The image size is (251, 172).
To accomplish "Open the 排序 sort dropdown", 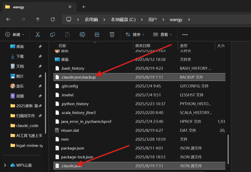I will tap(135, 35).
